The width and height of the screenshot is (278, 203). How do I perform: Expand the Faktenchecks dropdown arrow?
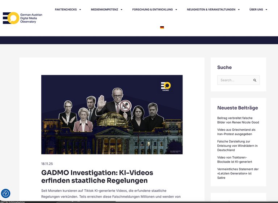pos(80,9)
